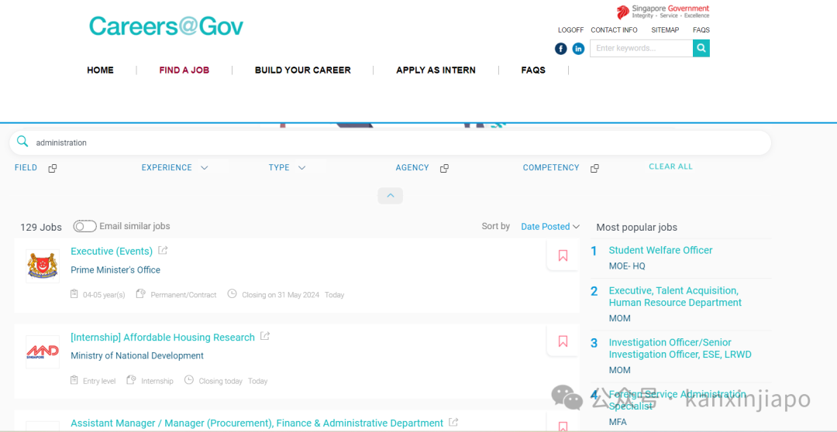Open APPLY AS INTERN menu

pyautogui.click(x=436, y=70)
